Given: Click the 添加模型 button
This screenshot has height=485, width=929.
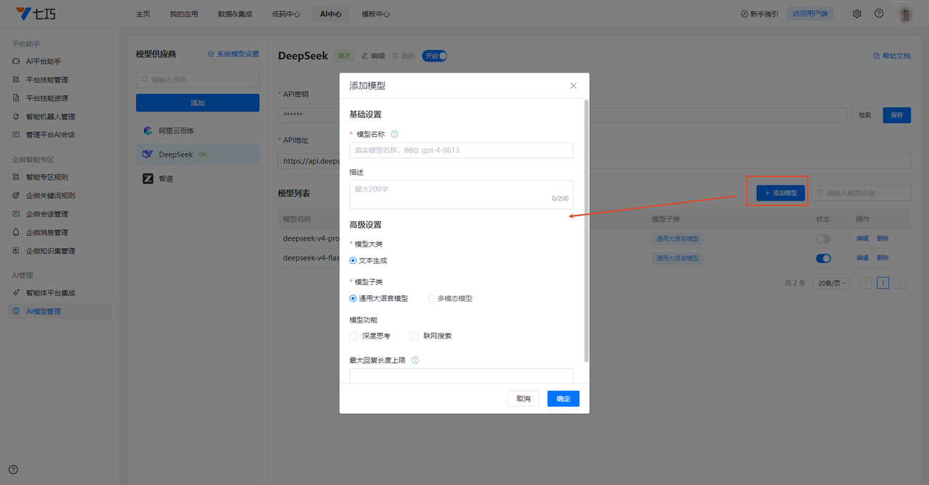Looking at the screenshot, I should click(781, 193).
